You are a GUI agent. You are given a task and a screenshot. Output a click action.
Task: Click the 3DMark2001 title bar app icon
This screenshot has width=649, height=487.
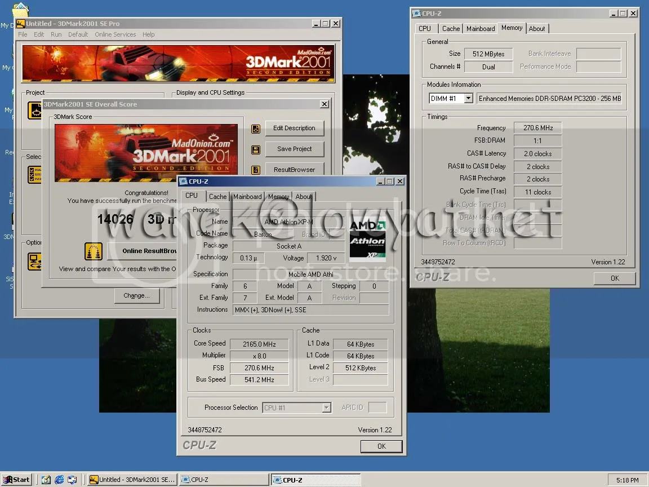coord(21,24)
